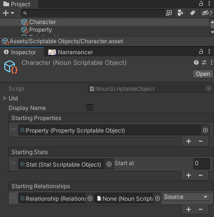Remove an element from Starting Properties
This screenshot has height=217, width=214.
pos(201,141)
